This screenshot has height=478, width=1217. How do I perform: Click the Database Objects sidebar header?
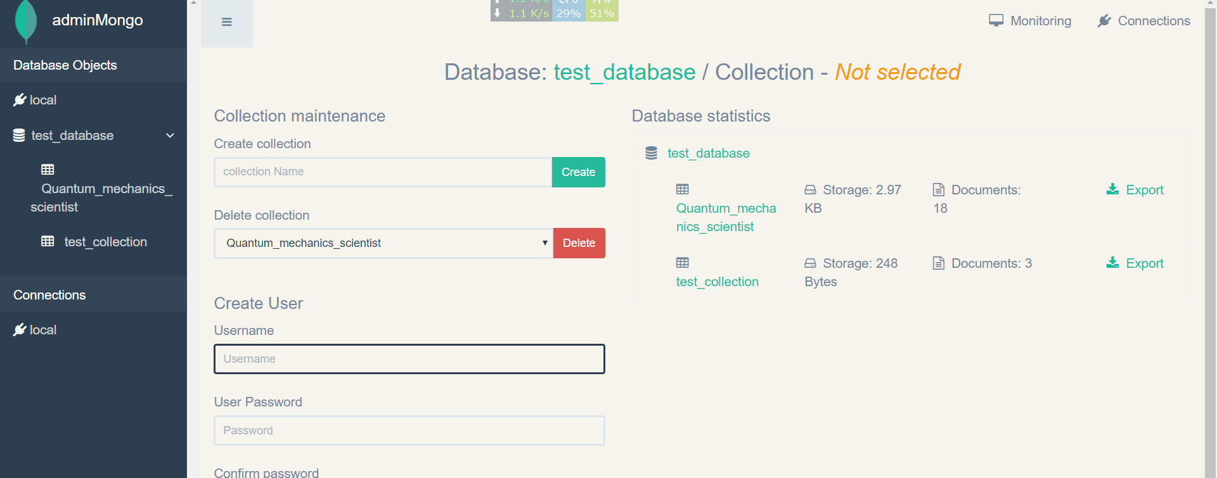[x=93, y=65]
